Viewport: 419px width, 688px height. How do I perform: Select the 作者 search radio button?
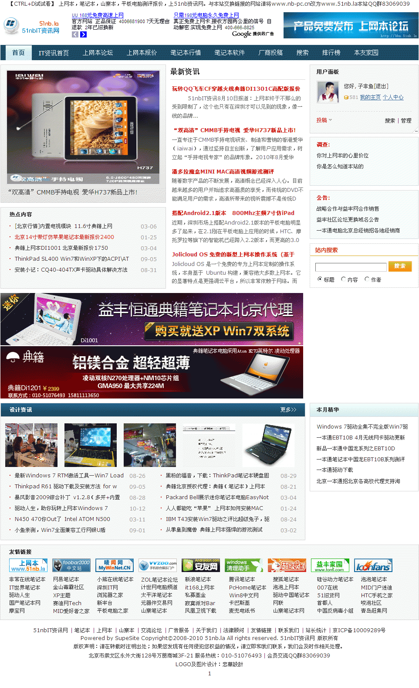pyautogui.click(x=367, y=279)
